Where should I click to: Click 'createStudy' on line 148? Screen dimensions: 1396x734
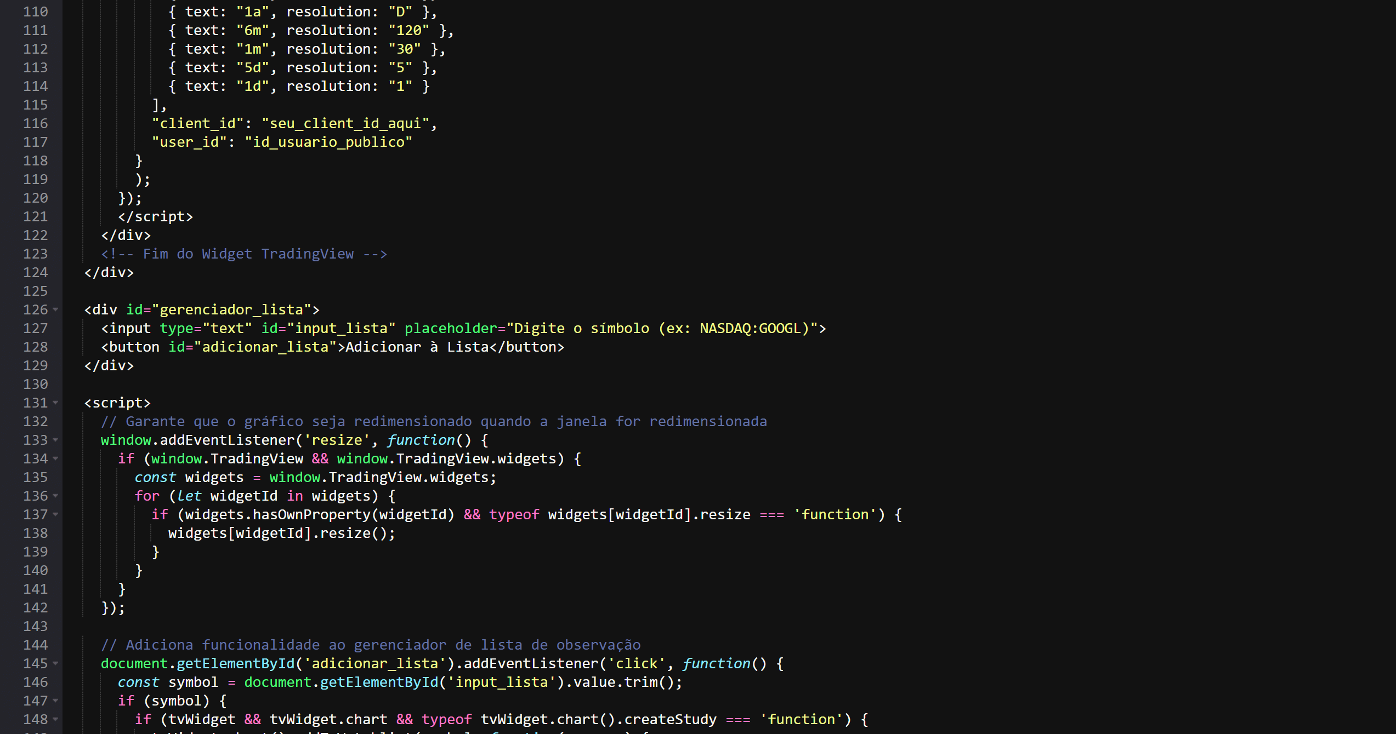670,720
